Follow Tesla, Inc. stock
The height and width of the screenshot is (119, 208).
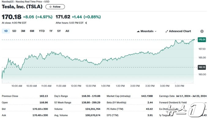point(55,7)
